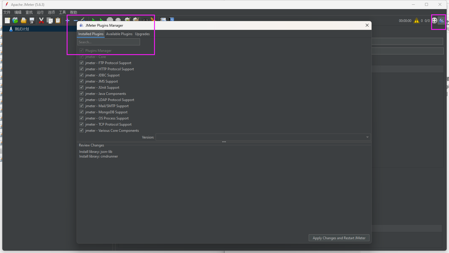Click the 0/0 thread count

click(427, 21)
